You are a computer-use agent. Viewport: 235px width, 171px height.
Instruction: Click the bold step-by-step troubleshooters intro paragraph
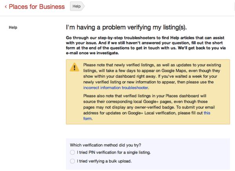point(146,45)
